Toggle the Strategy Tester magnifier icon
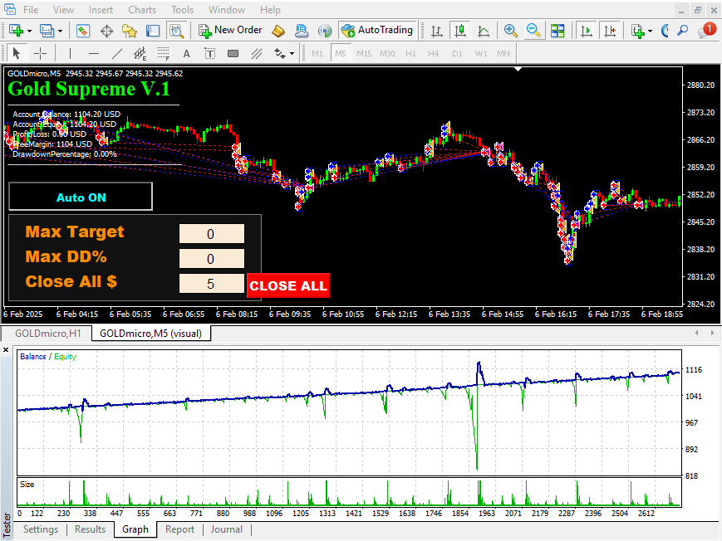722x541 pixels. 176,31
